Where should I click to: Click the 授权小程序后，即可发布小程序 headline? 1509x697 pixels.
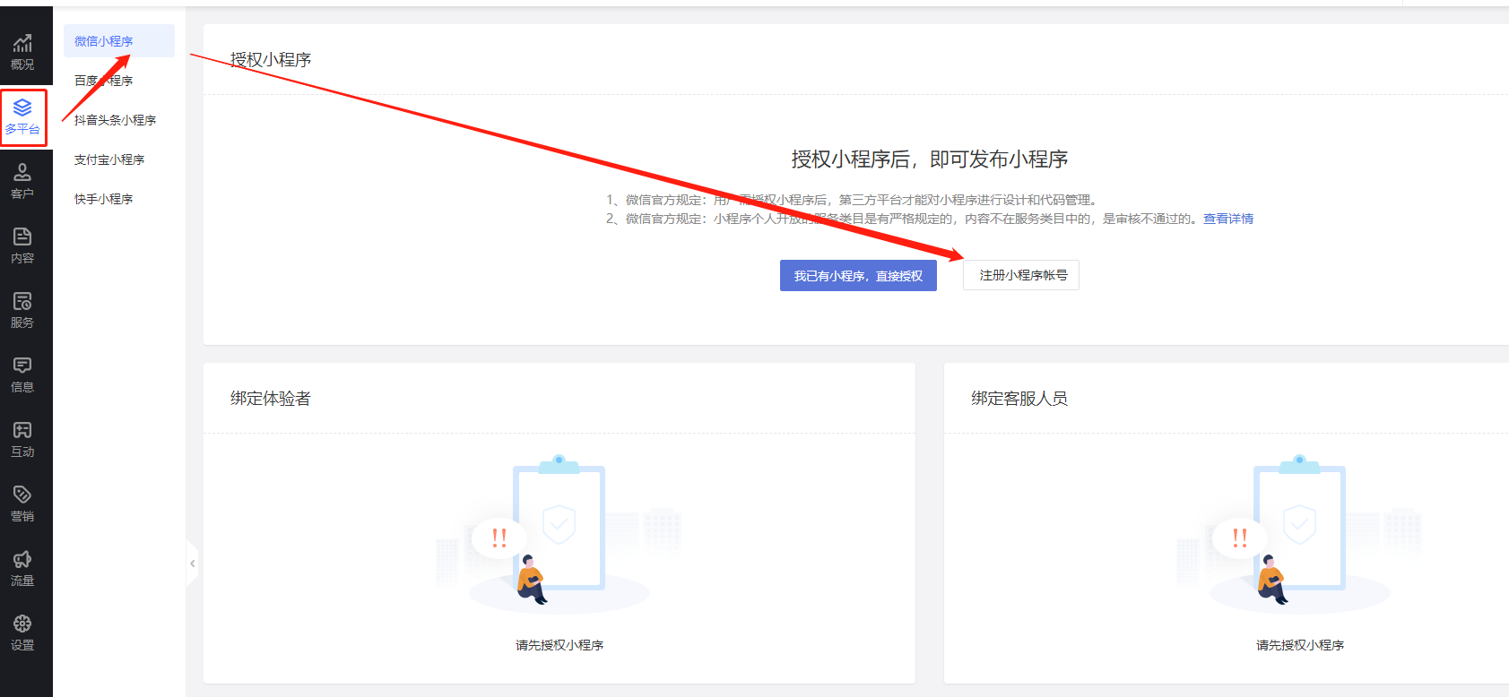pos(930,159)
